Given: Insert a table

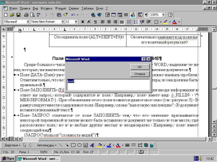Looking at the screenshot, I should (114, 15).
